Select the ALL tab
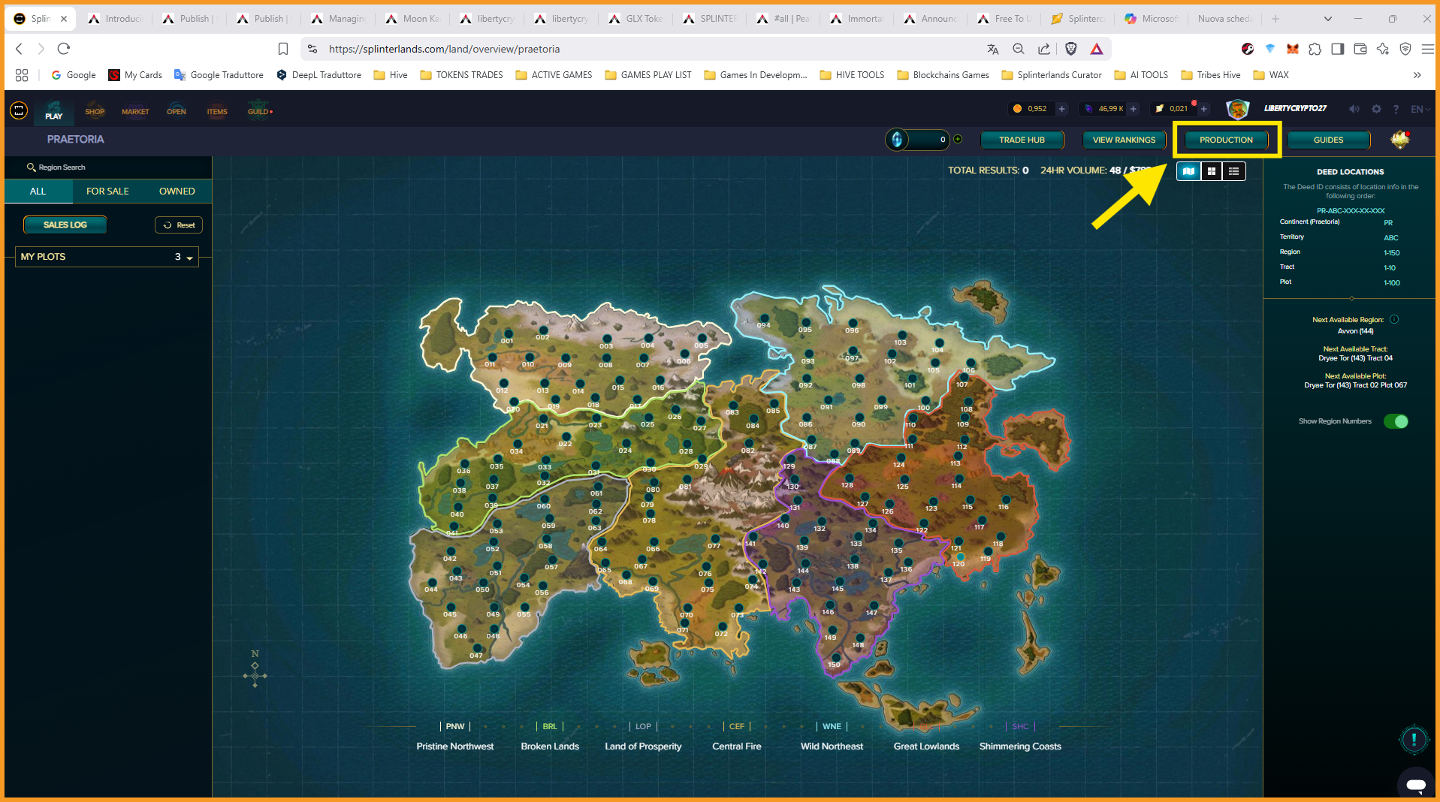The image size is (1440, 802). 38,191
